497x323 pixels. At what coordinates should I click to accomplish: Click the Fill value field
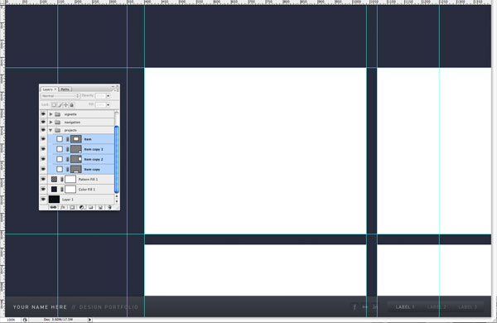pos(100,104)
